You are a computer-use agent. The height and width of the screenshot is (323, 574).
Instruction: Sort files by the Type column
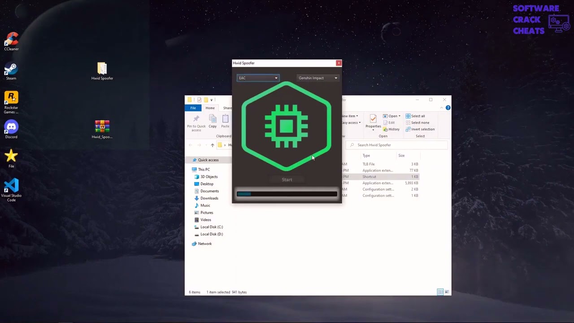[x=366, y=156]
